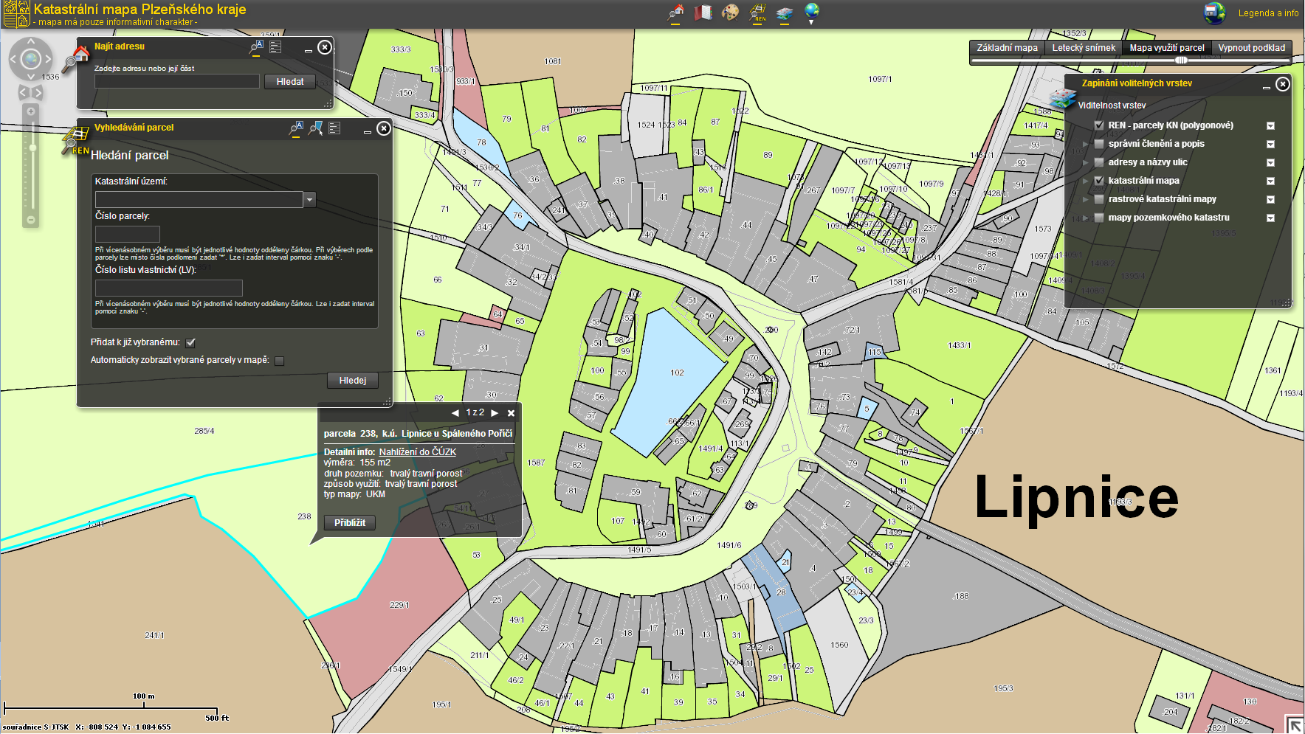Go to next map extent
1305x734 pixels.
pos(38,92)
